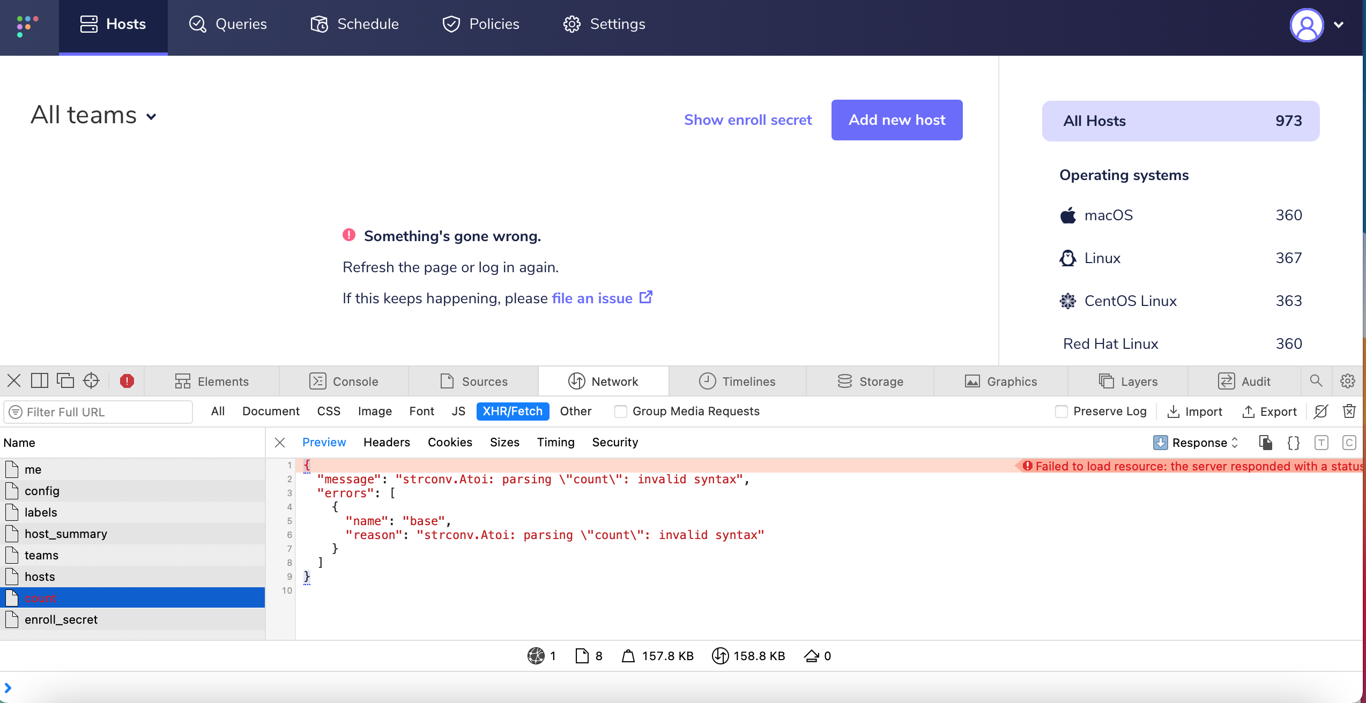Toggle the XHR/Fetch request filter
1366x703 pixels.
click(x=513, y=411)
